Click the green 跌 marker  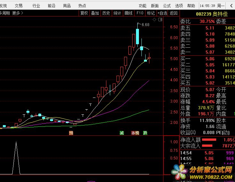coord(145,133)
